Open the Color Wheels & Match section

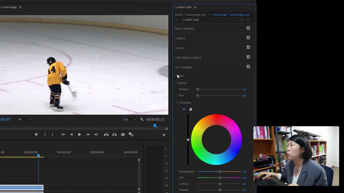188,58
